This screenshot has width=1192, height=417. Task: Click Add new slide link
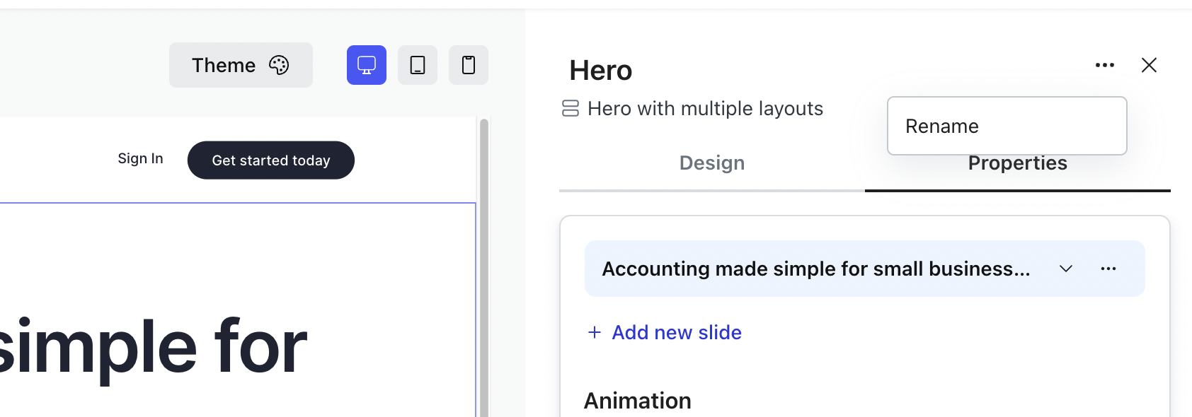click(x=677, y=332)
